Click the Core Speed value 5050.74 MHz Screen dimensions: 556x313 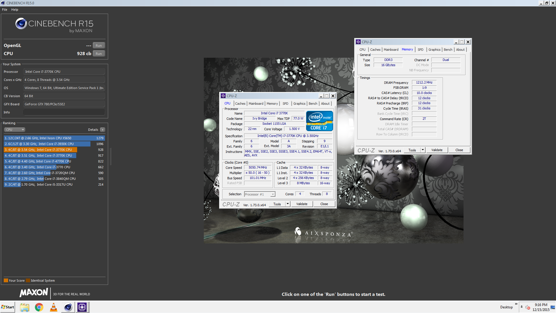coord(258,168)
